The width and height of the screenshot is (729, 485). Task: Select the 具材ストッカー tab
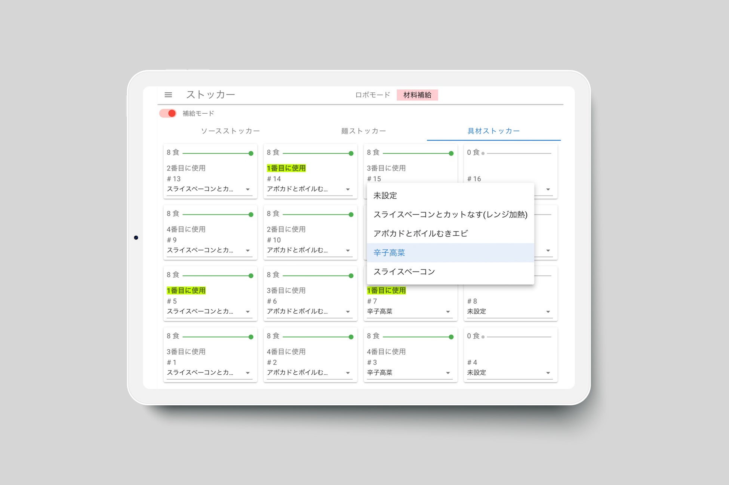[x=493, y=131]
